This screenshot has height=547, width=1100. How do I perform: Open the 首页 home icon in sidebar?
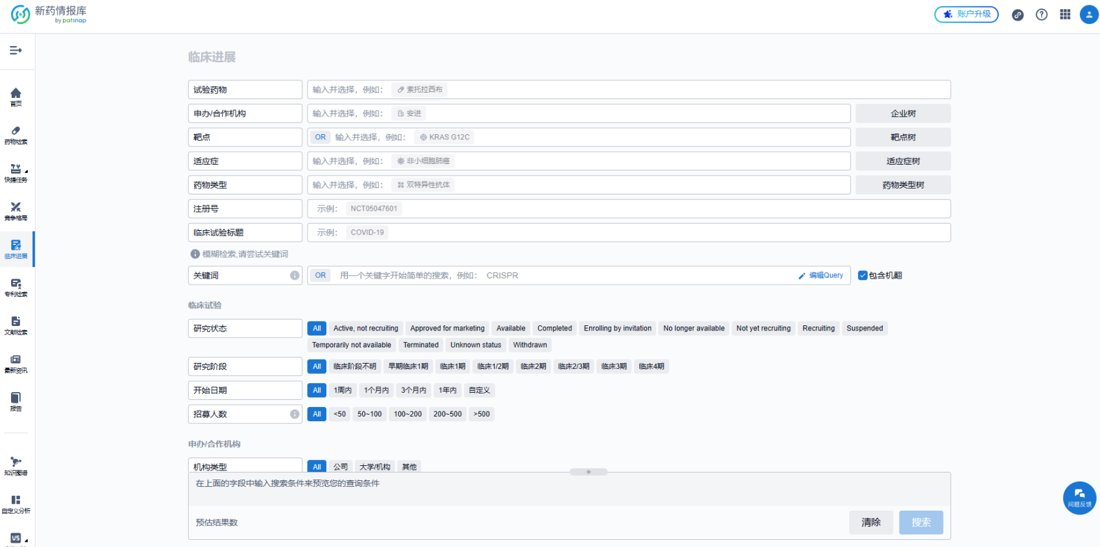coord(16,96)
